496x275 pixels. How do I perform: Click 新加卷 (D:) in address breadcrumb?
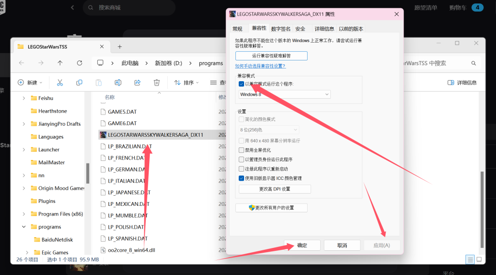(x=168, y=63)
